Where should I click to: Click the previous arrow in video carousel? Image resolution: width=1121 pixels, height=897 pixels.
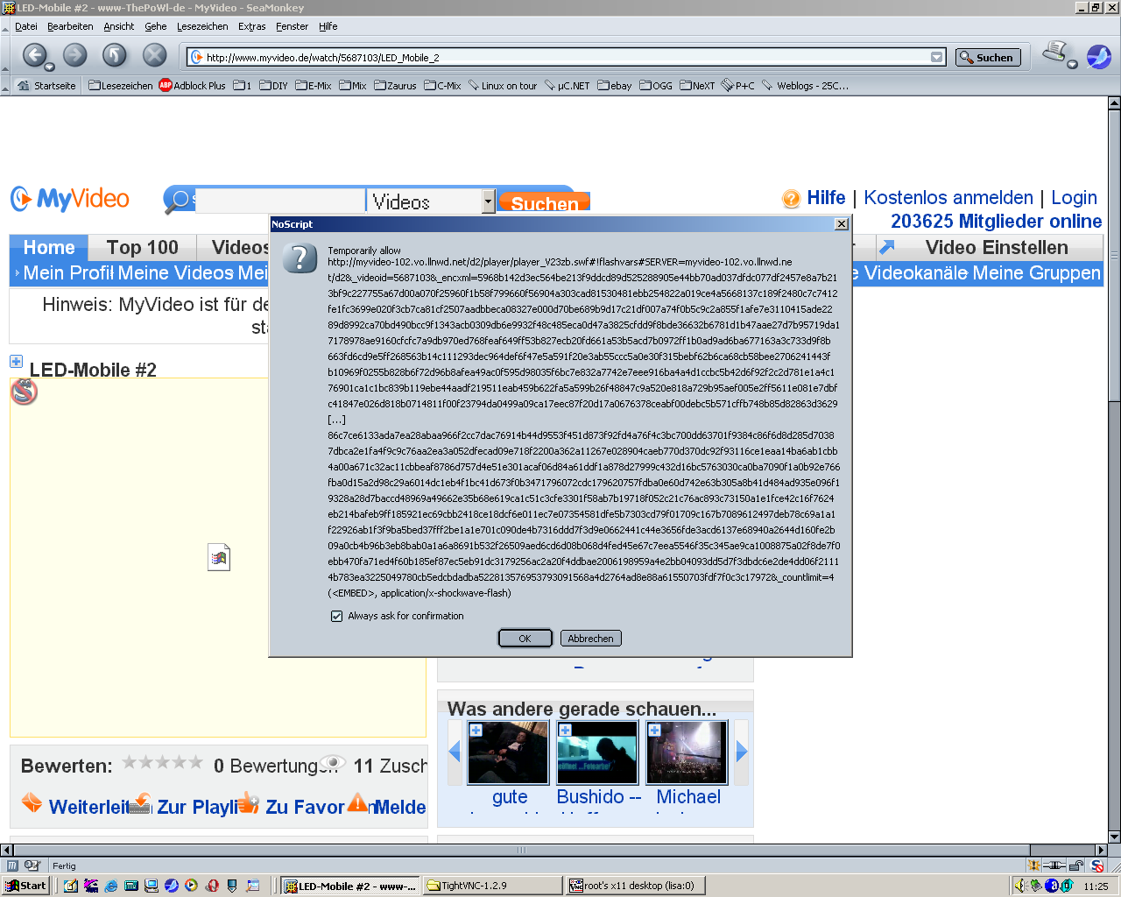454,751
